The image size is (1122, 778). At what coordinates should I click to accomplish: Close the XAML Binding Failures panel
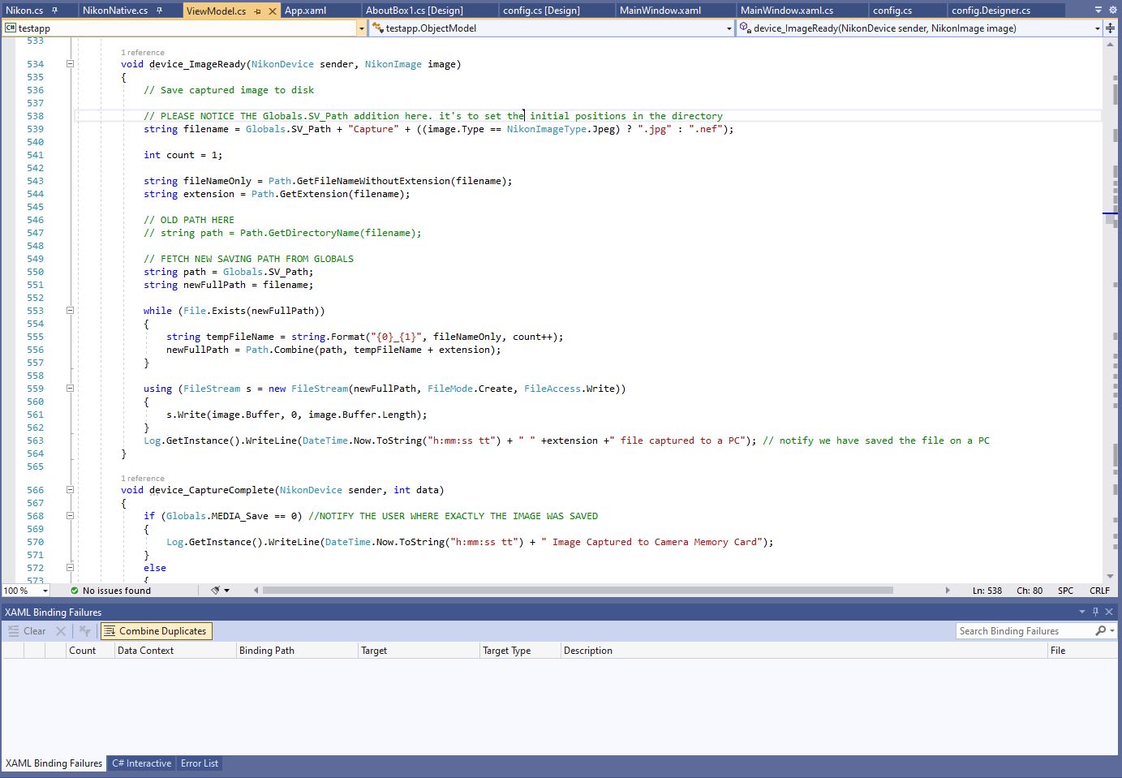[x=1109, y=612]
